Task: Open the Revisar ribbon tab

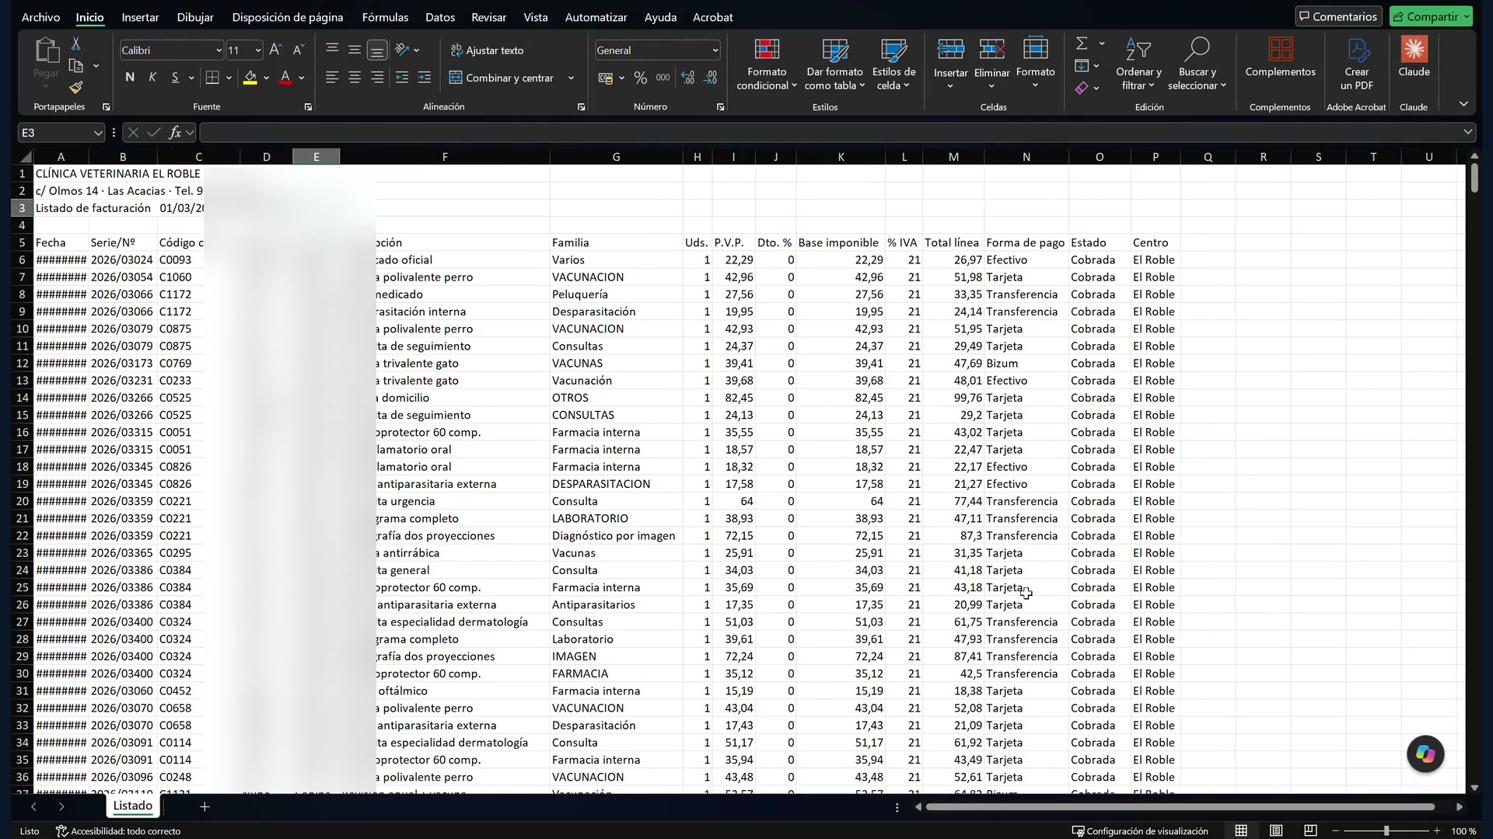Action: [488, 17]
